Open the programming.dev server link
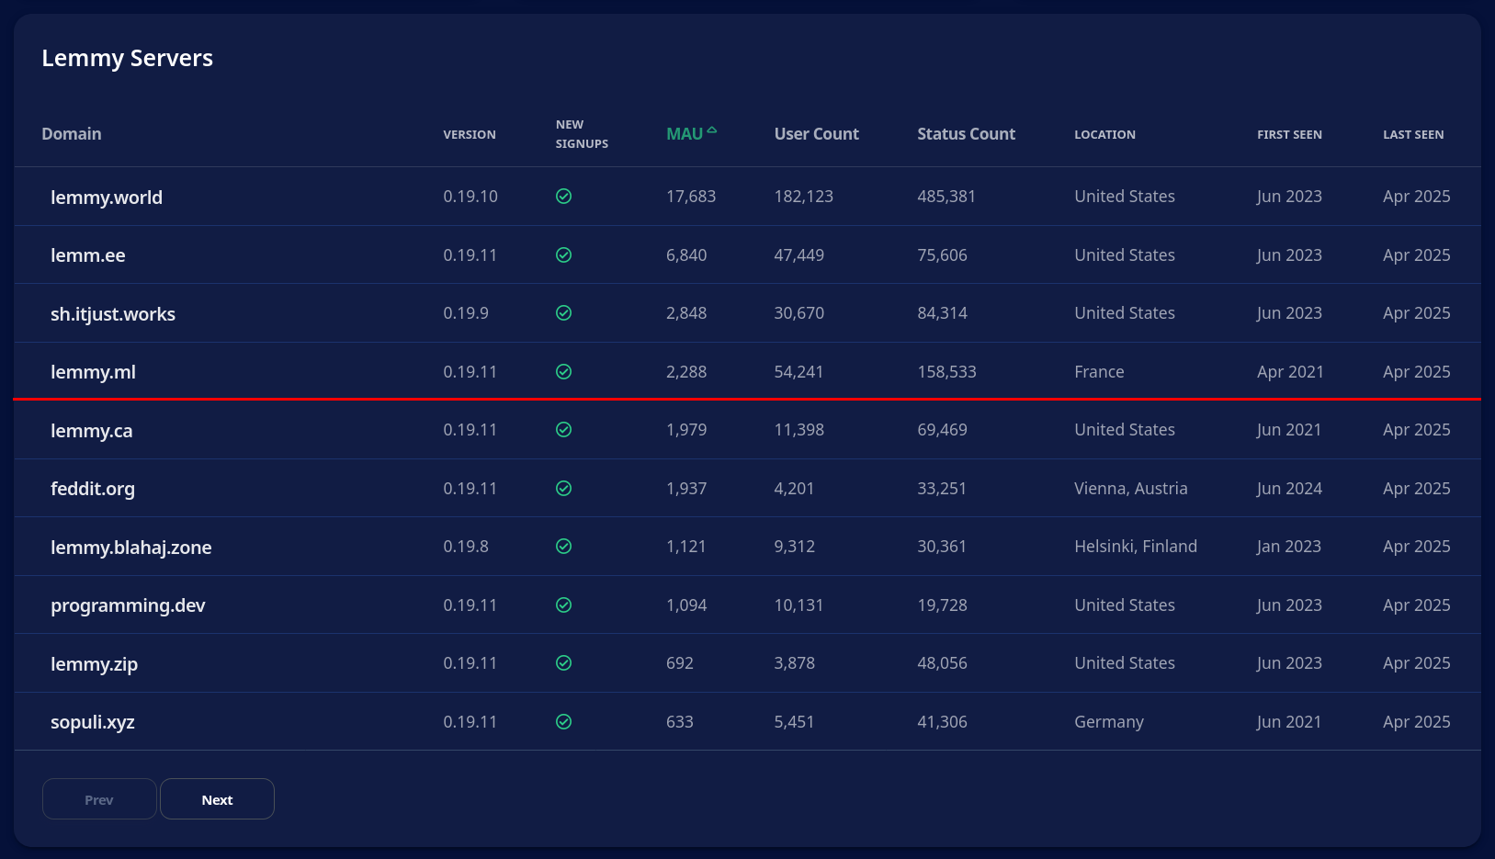This screenshot has height=859, width=1495. click(128, 605)
